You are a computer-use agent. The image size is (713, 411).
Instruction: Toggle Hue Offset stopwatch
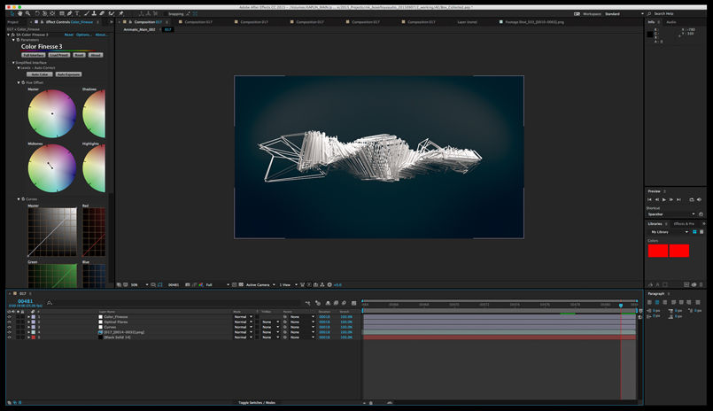[x=23, y=82]
